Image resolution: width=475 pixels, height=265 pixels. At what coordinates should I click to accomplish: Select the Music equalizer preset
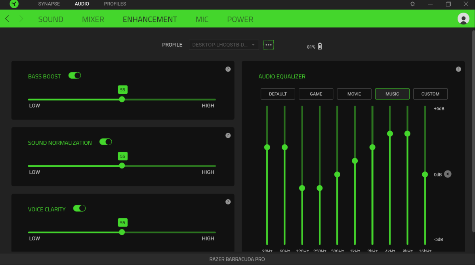(x=392, y=94)
